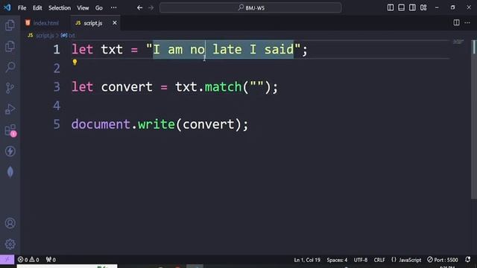
Task: Open the Go menu
Action: coord(99,8)
